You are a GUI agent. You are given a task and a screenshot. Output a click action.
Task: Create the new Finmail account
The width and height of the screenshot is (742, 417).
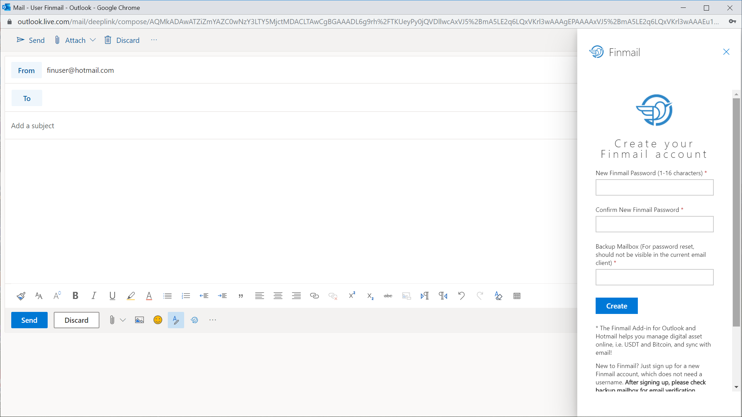[x=616, y=306]
